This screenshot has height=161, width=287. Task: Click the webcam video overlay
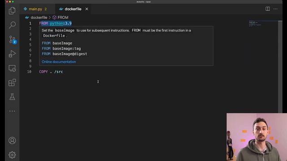(257, 137)
